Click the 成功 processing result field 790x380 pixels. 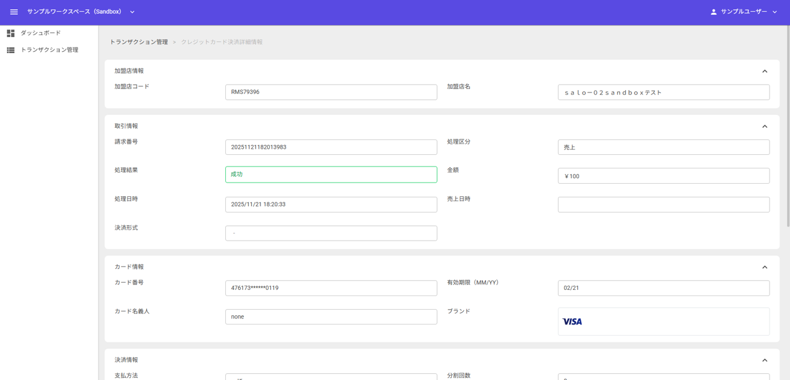click(331, 175)
